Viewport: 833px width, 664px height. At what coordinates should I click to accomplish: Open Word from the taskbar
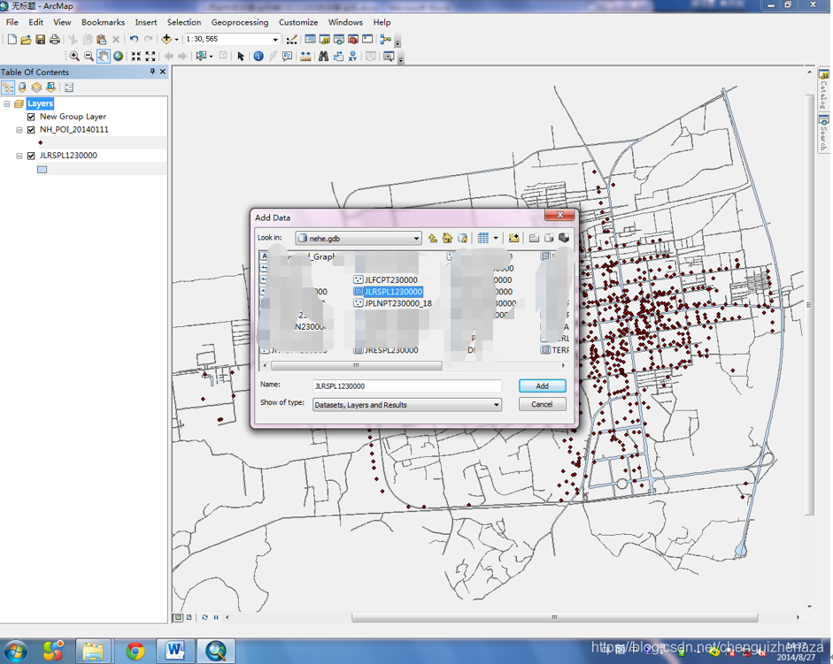[175, 651]
